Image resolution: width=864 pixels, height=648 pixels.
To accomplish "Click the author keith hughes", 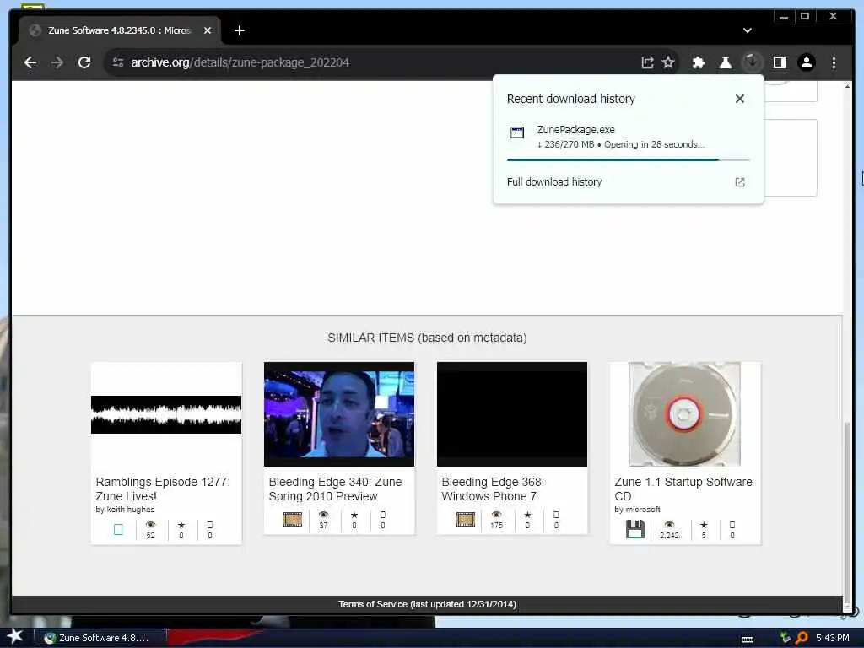I will pyautogui.click(x=131, y=510).
